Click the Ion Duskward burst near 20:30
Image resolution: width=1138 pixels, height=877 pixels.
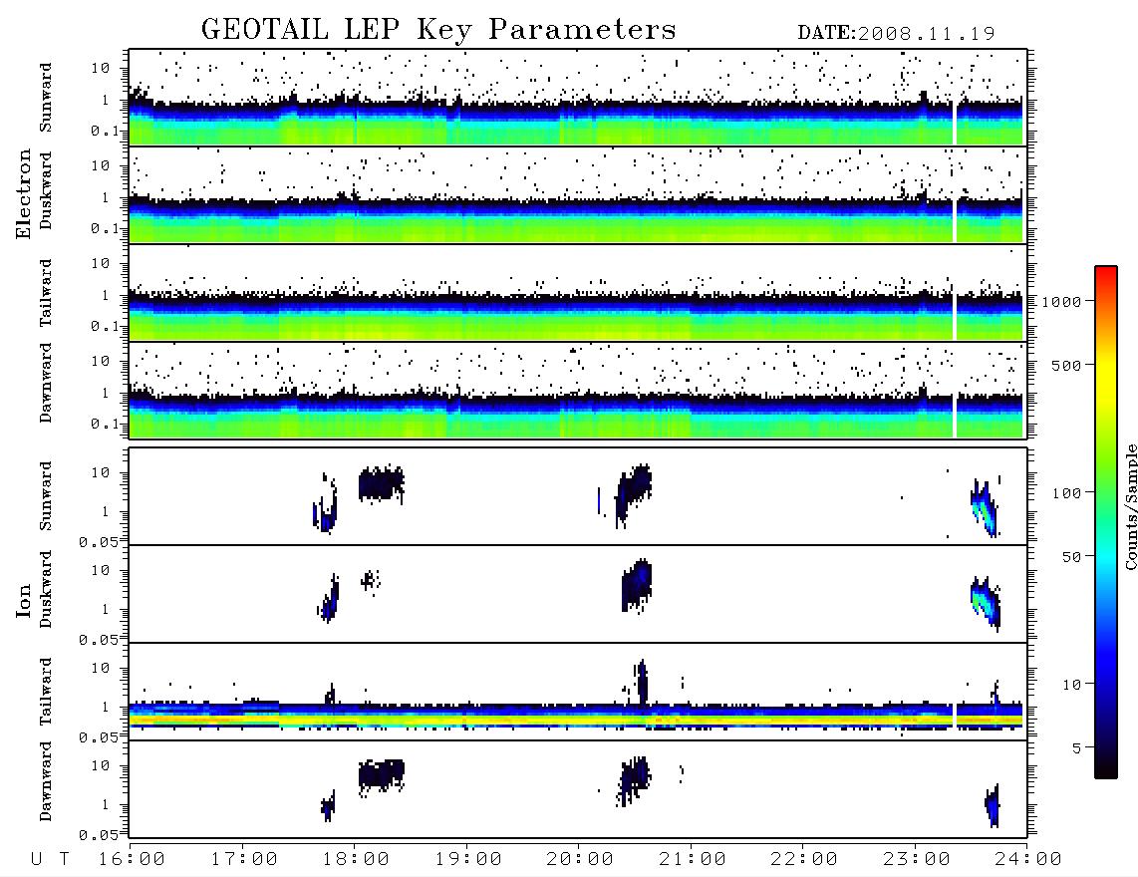(x=637, y=585)
